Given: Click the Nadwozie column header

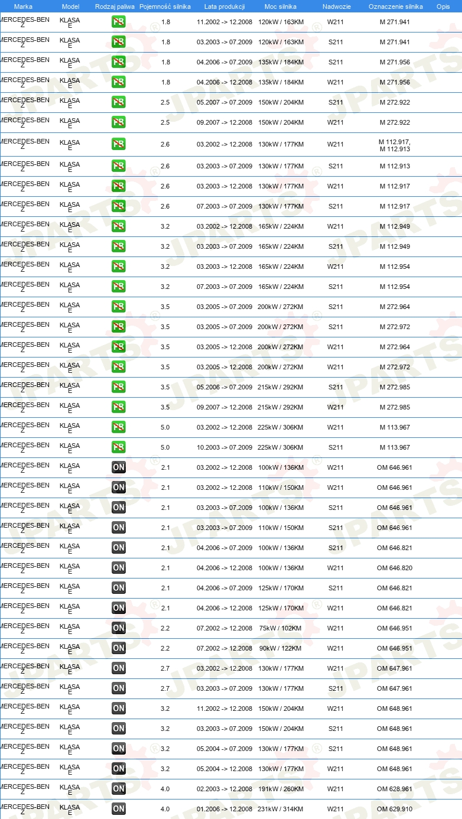Looking at the screenshot, I should pyautogui.click(x=336, y=6).
